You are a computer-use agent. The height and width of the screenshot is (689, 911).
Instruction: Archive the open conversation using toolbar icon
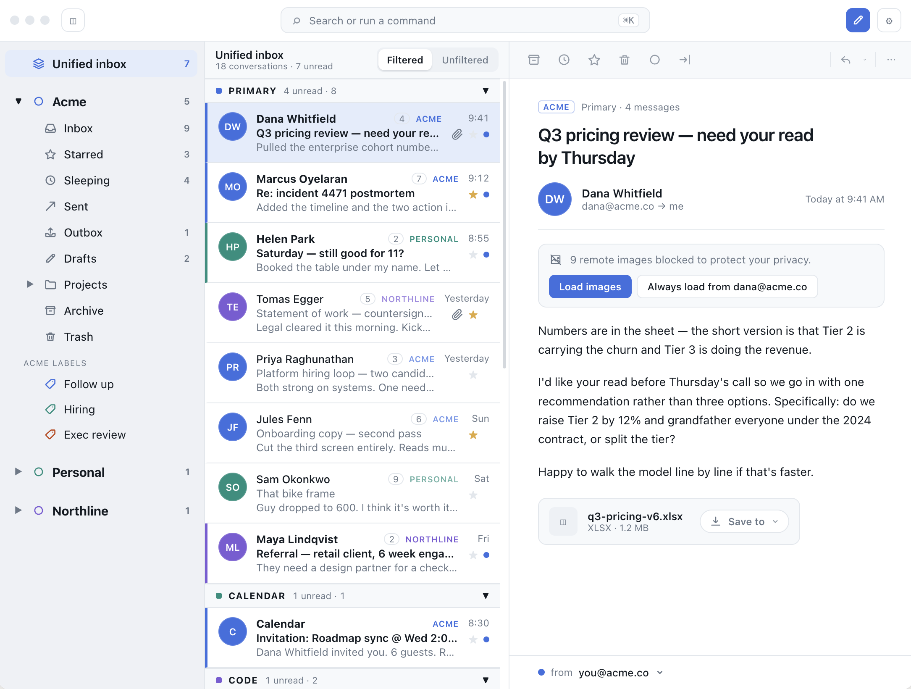tap(533, 60)
